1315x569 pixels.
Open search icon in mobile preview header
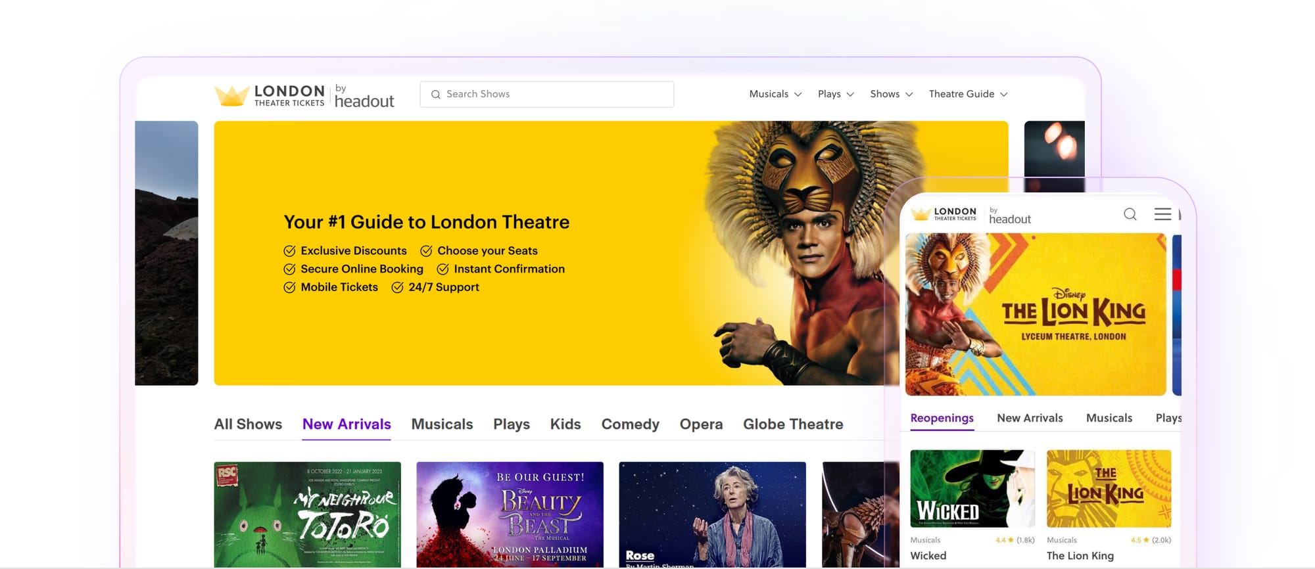tap(1130, 214)
